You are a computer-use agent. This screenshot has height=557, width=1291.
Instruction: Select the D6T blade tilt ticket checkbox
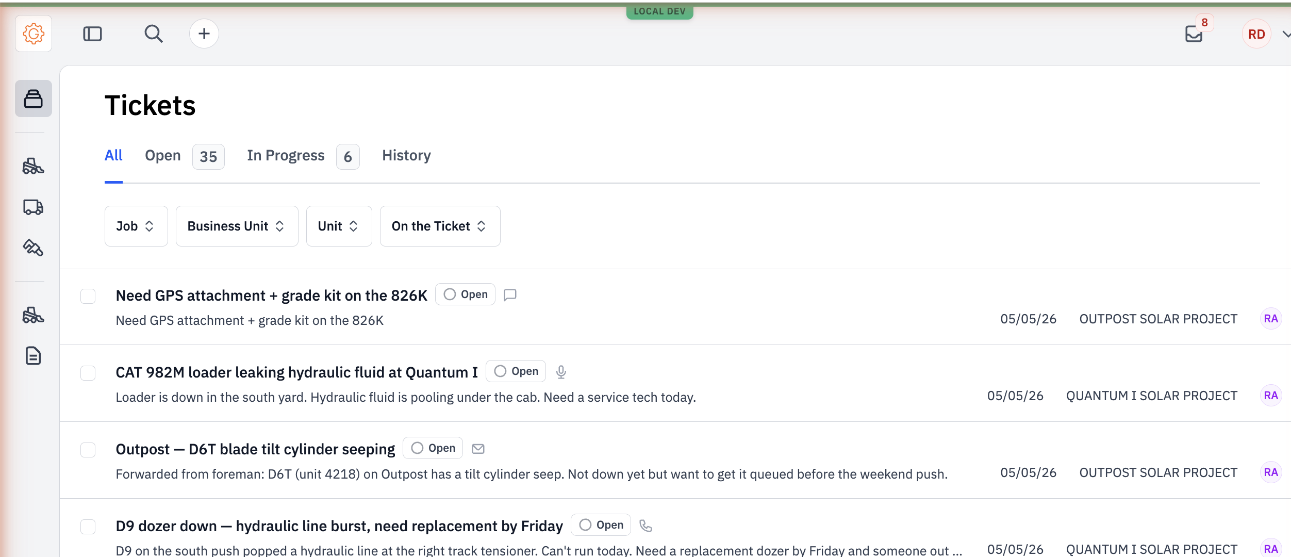click(88, 450)
